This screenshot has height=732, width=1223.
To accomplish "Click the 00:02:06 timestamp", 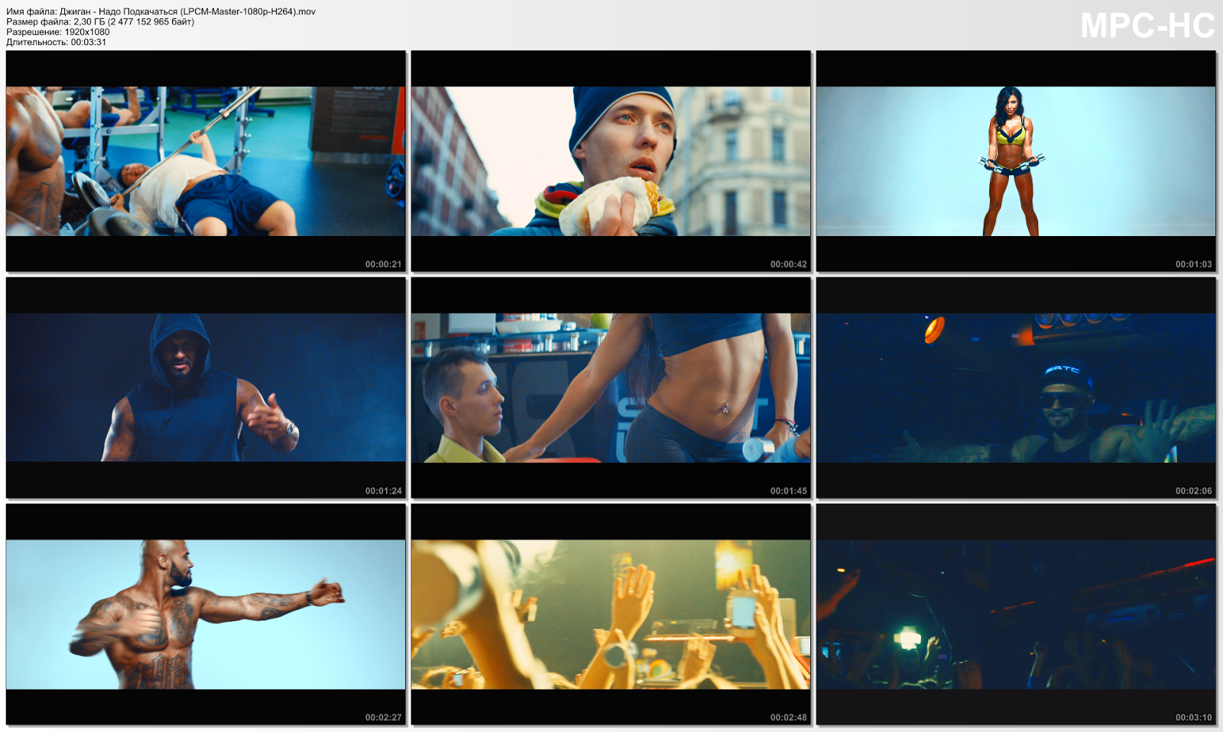I will tap(1193, 491).
